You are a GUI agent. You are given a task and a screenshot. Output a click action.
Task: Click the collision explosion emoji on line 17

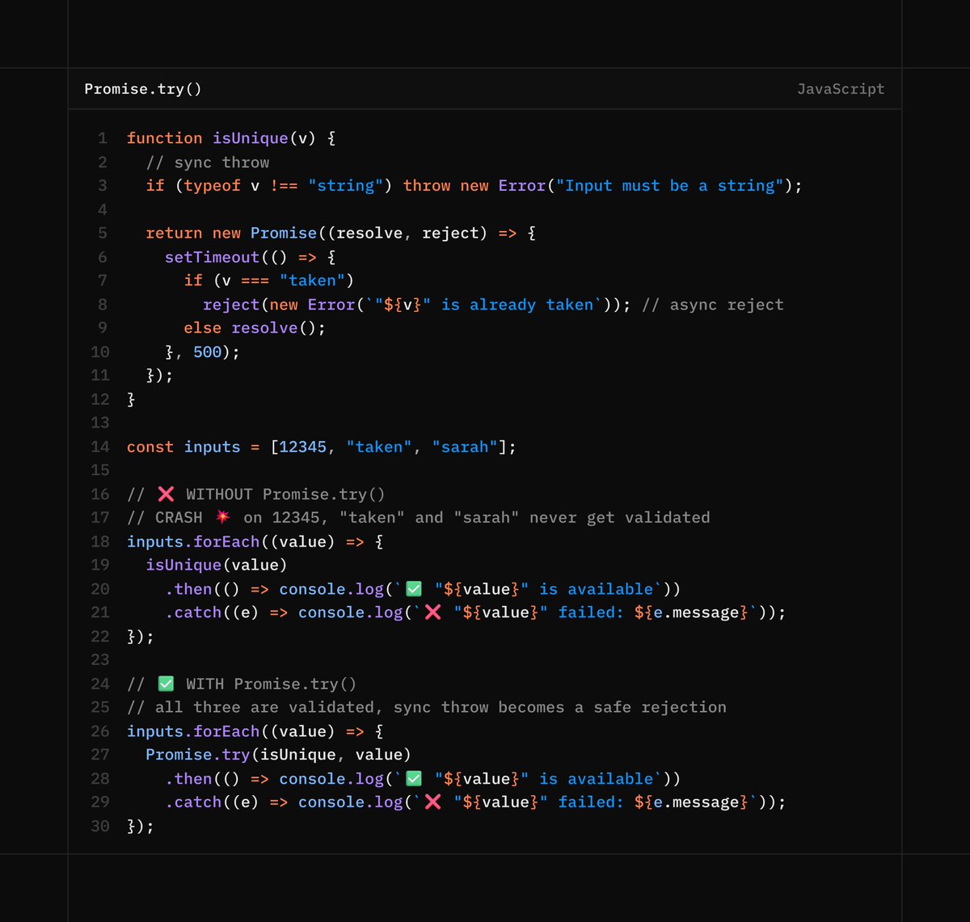click(x=223, y=518)
